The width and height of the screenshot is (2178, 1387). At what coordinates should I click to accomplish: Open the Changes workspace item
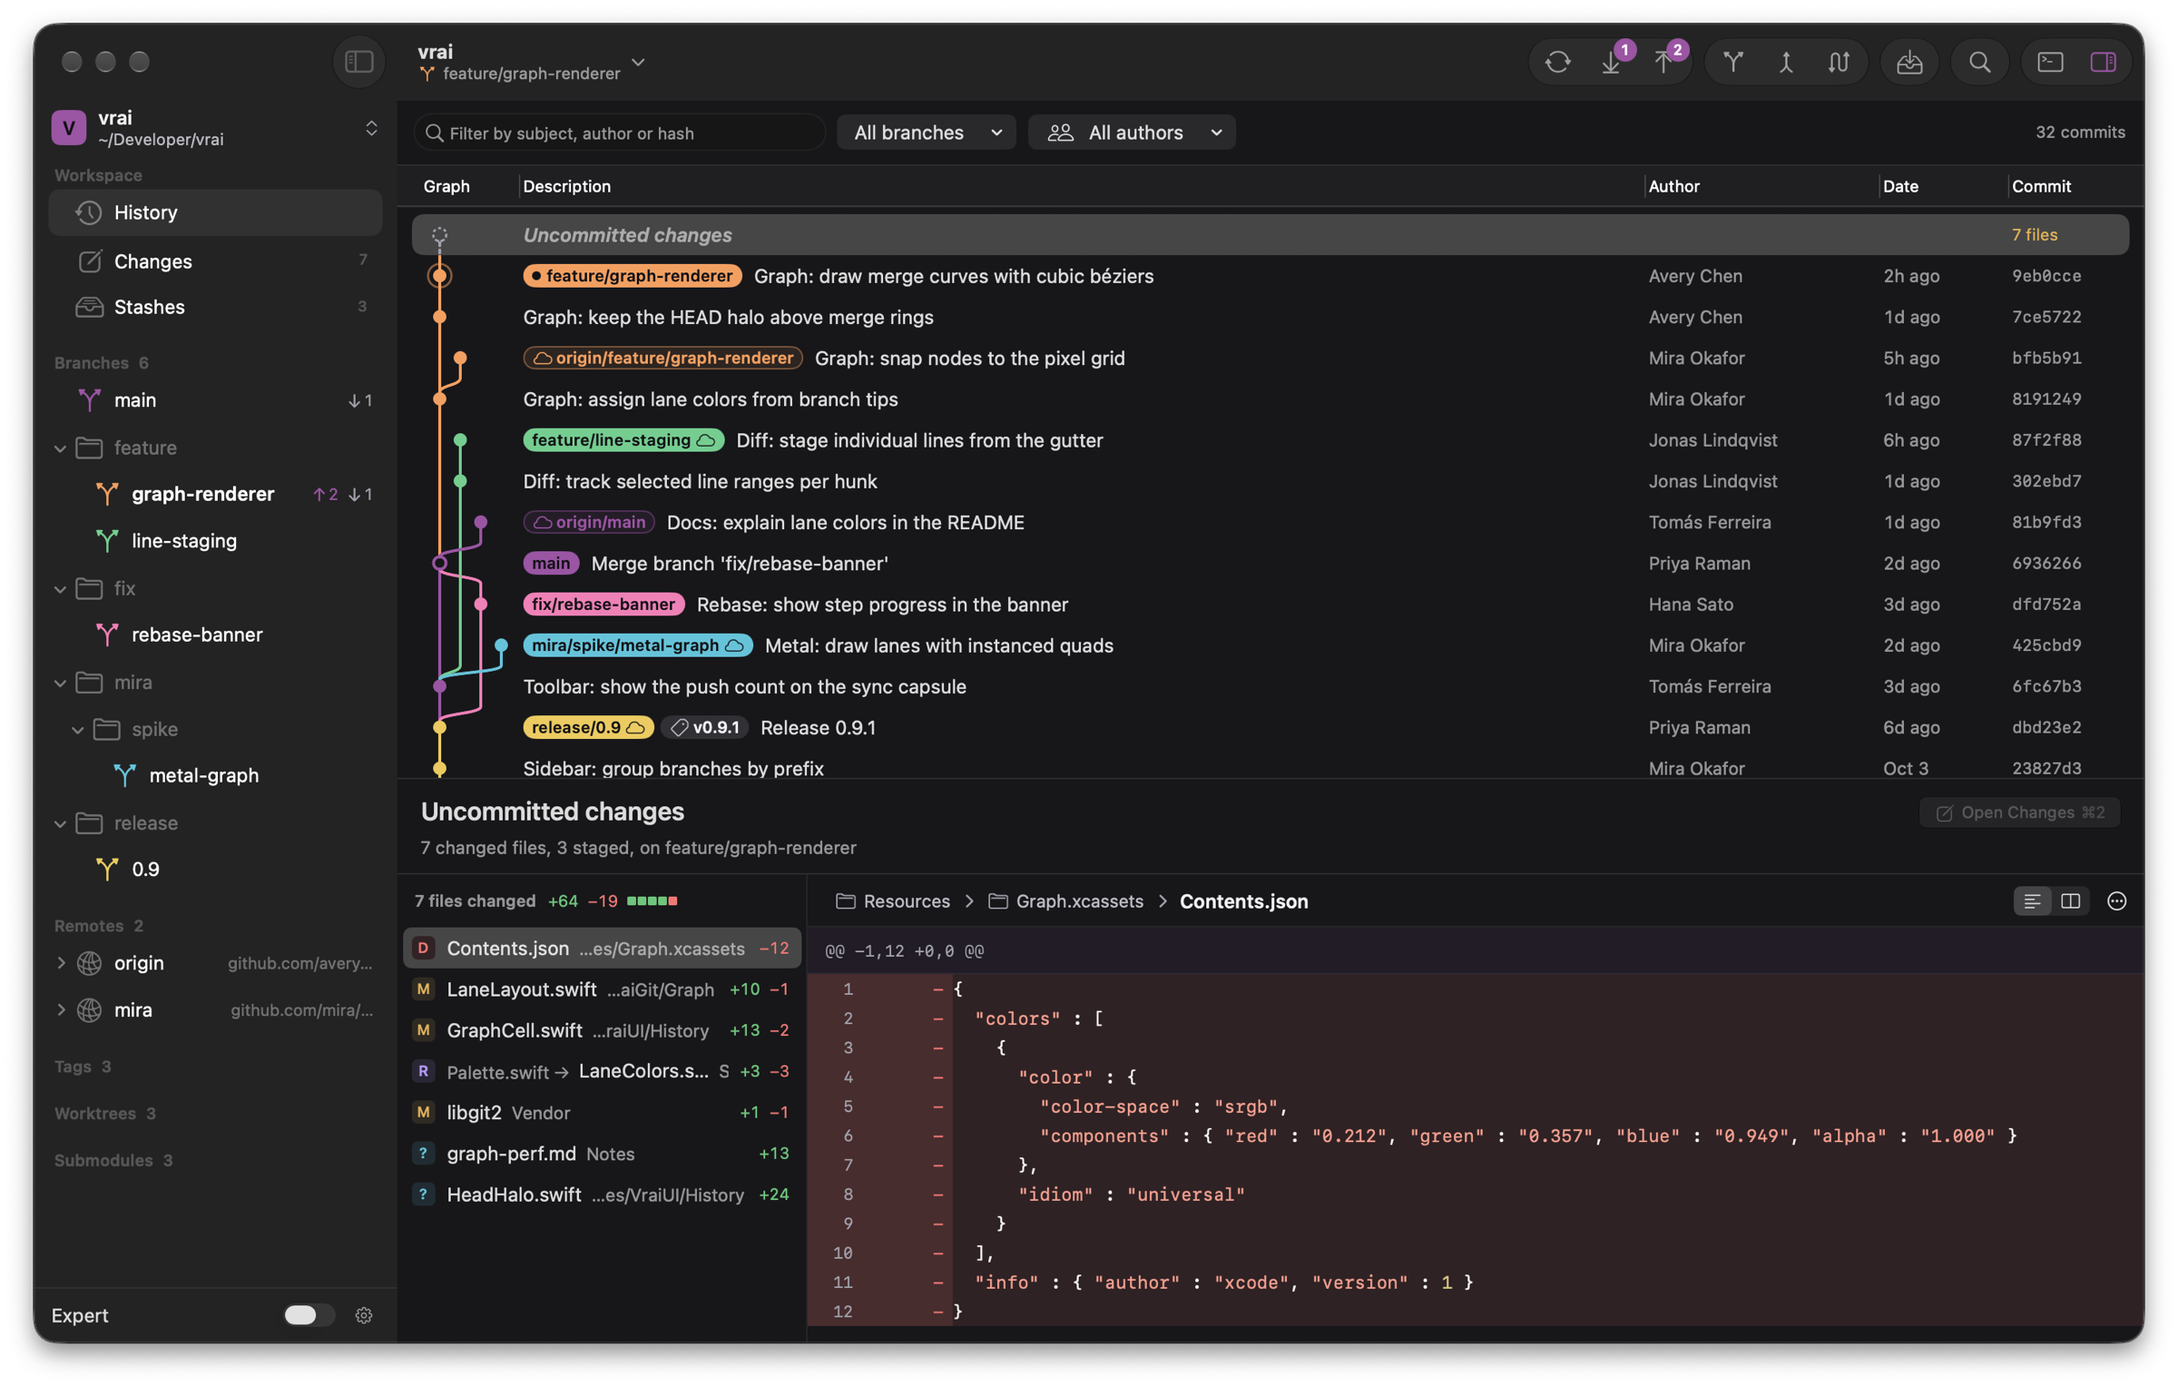215,261
